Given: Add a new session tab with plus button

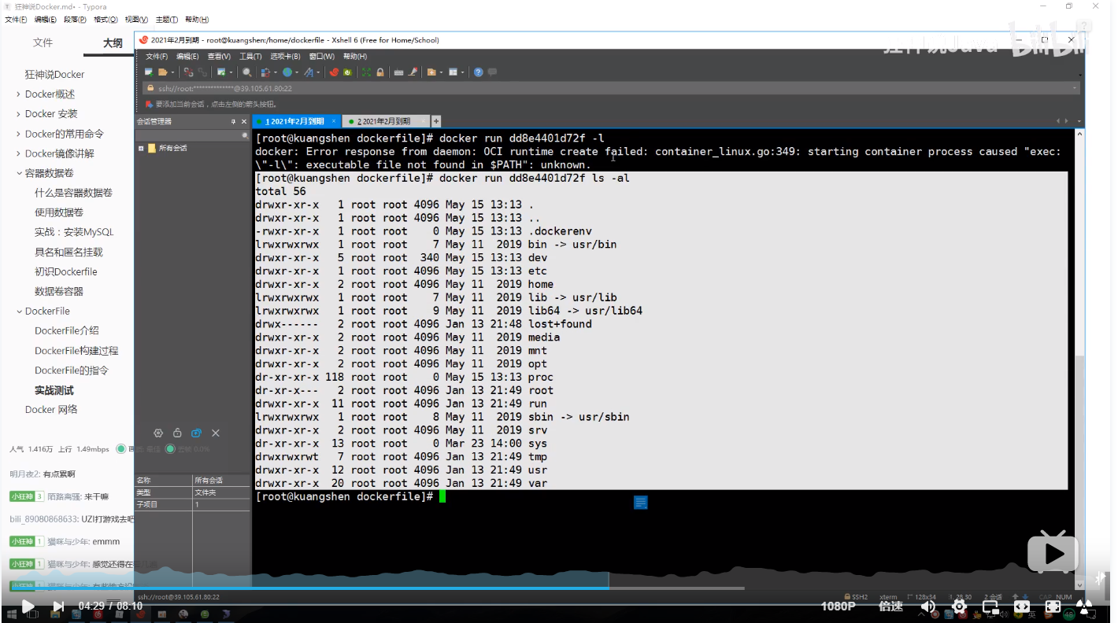Looking at the screenshot, I should click(436, 121).
